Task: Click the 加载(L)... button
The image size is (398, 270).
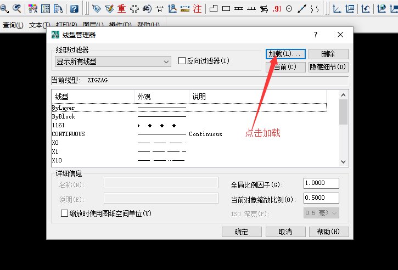Action: (x=285, y=54)
